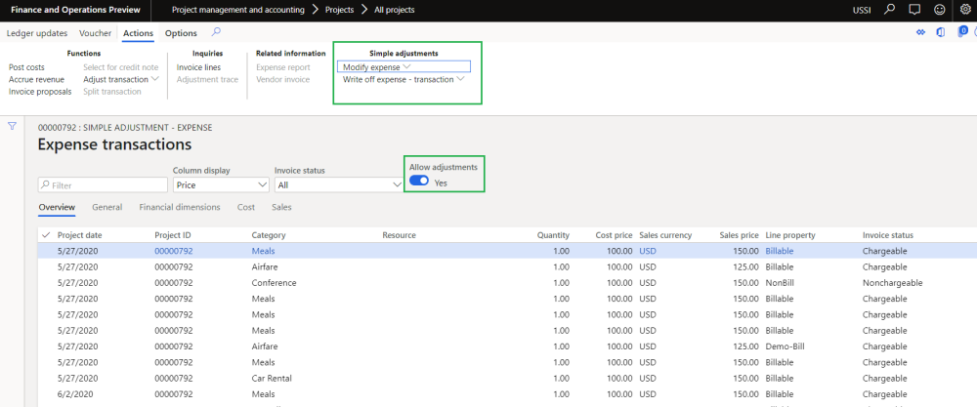Viewport: 977px width, 407px height.
Task: Switch to the Voucher tab
Action: (x=96, y=33)
